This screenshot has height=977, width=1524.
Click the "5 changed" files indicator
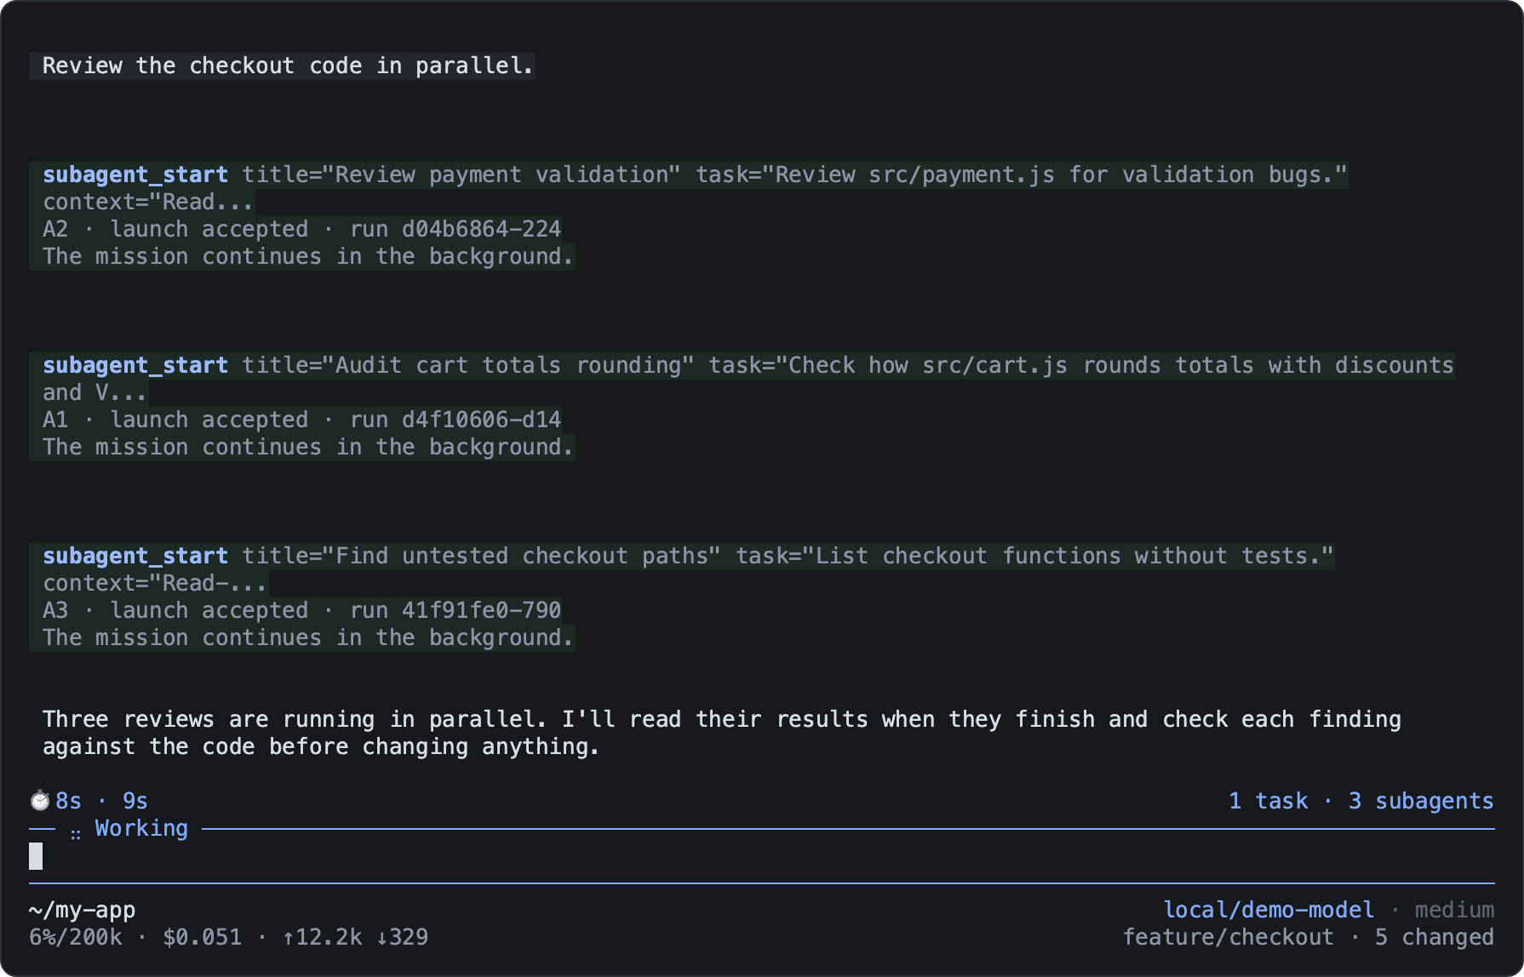(1435, 937)
